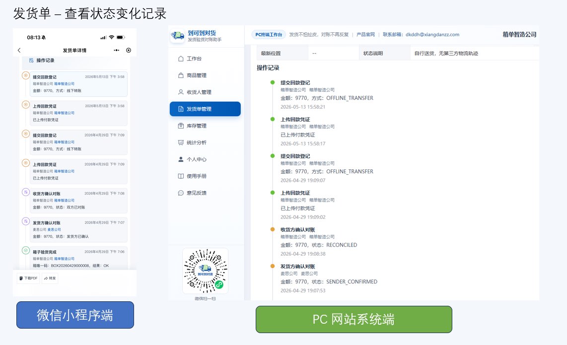Click PC timestamp 2026-05-13 15:58:17
The height and width of the screenshot is (345, 567).
(303, 143)
